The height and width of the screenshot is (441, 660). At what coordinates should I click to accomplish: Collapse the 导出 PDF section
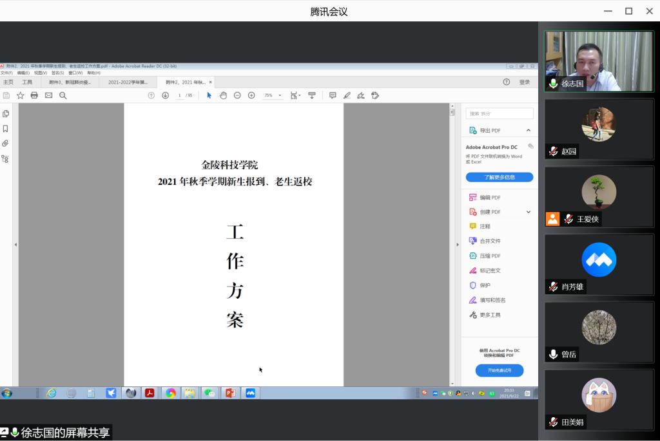pos(529,131)
